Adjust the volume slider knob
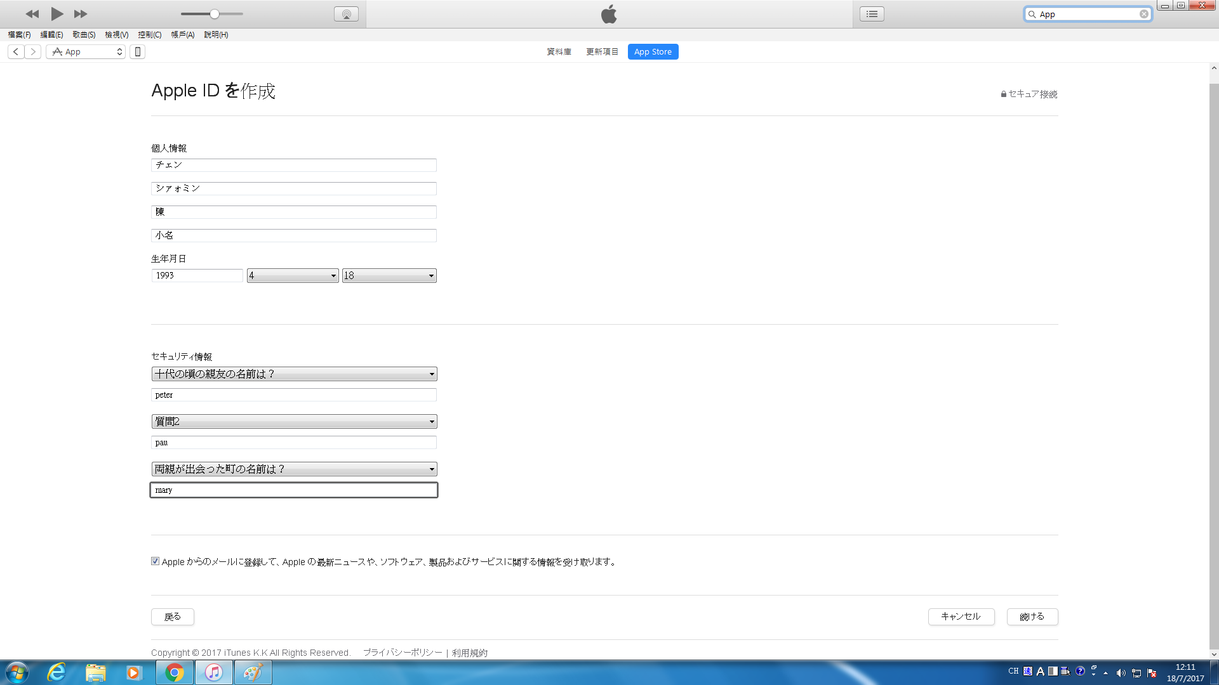1219x685 pixels. (x=215, y=14)
